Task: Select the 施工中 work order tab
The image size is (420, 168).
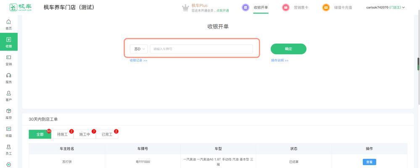Action: pos(85,134)
